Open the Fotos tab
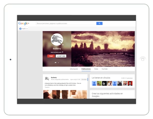The width and height of the screenshot is (153, 119). pyautogui.click(x=96, y=69)
